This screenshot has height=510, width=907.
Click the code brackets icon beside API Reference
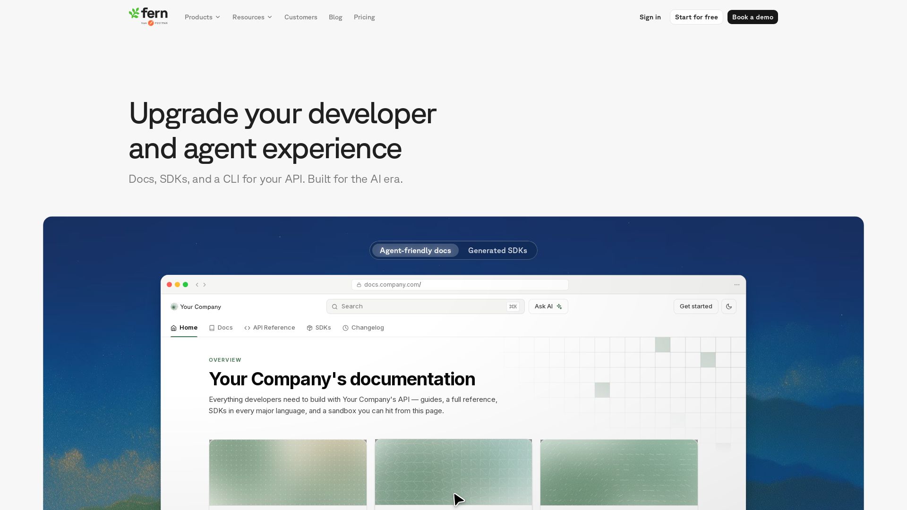click(x=247, y=328)
